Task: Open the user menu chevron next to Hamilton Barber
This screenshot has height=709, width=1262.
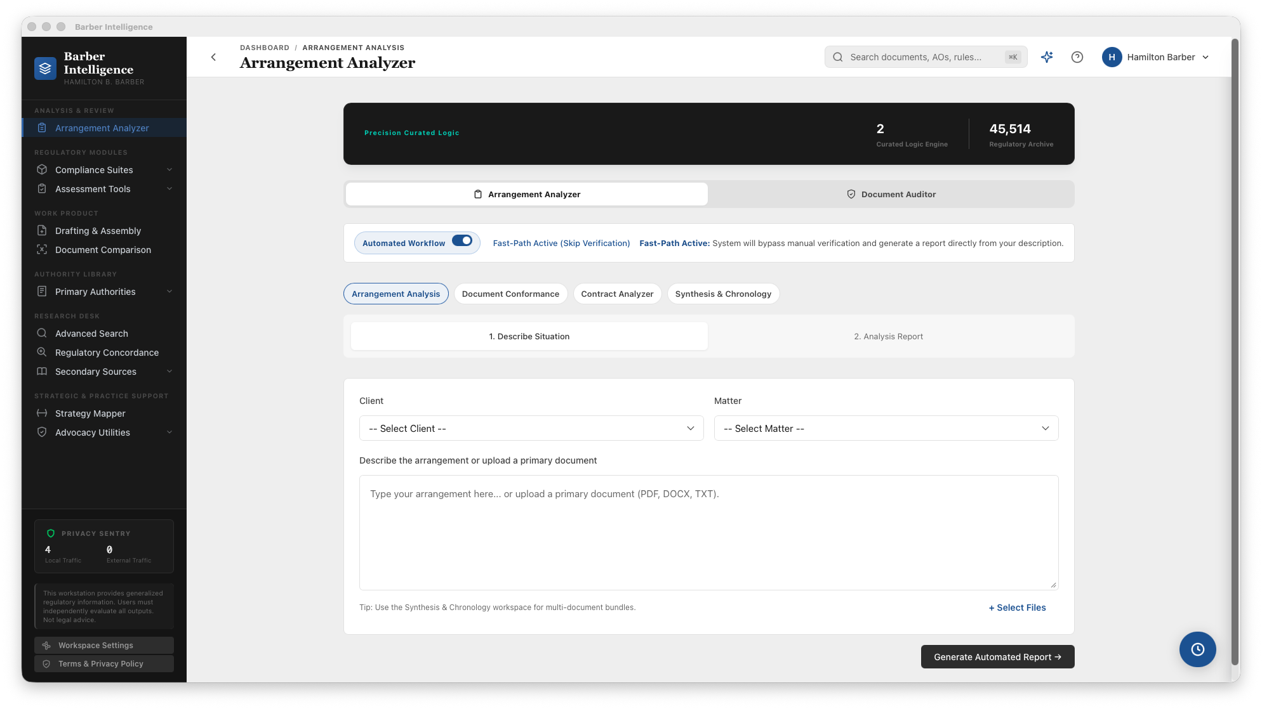Action: (x=1206, y=57)
